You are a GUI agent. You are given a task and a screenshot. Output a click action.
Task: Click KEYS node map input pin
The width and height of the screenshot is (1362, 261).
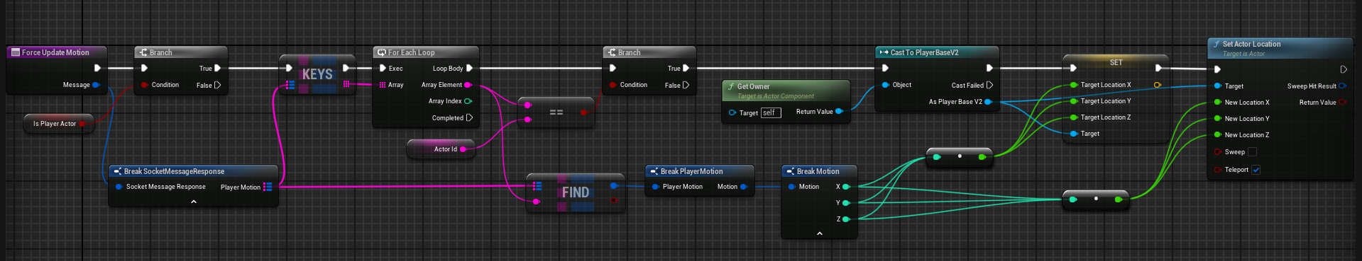pos(290,85)
